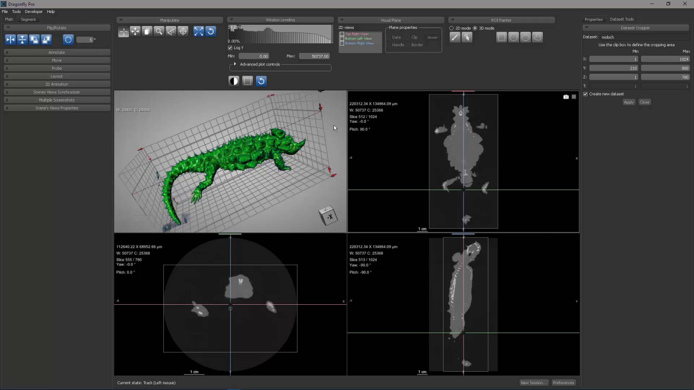Image resolution: width=694 pixels, height=390 pixels.
Task: Click the New Session button at bottom right
Action: [x=533, y=382]
